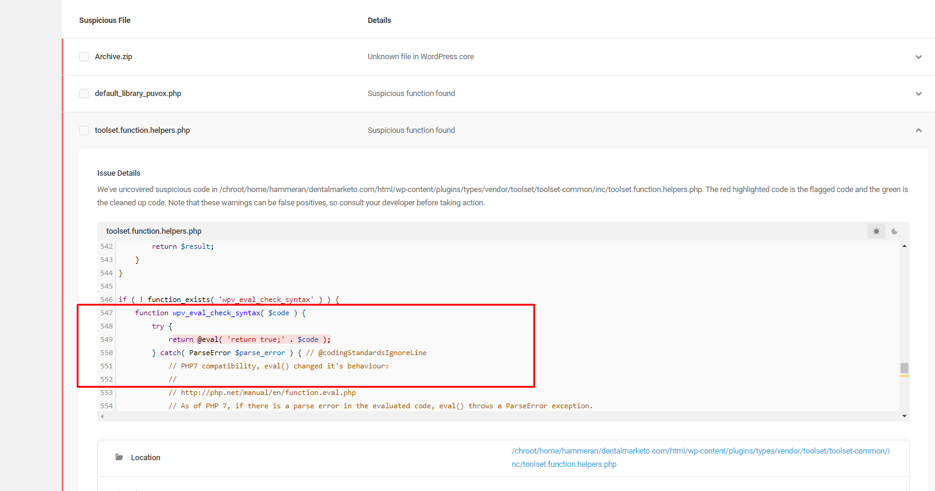Select the Archive.zip checkbox
Viewport: 935px width, 491px height.
(84, 57)
